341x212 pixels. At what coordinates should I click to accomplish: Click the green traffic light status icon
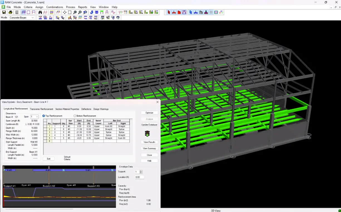click(x=147, y=134)
